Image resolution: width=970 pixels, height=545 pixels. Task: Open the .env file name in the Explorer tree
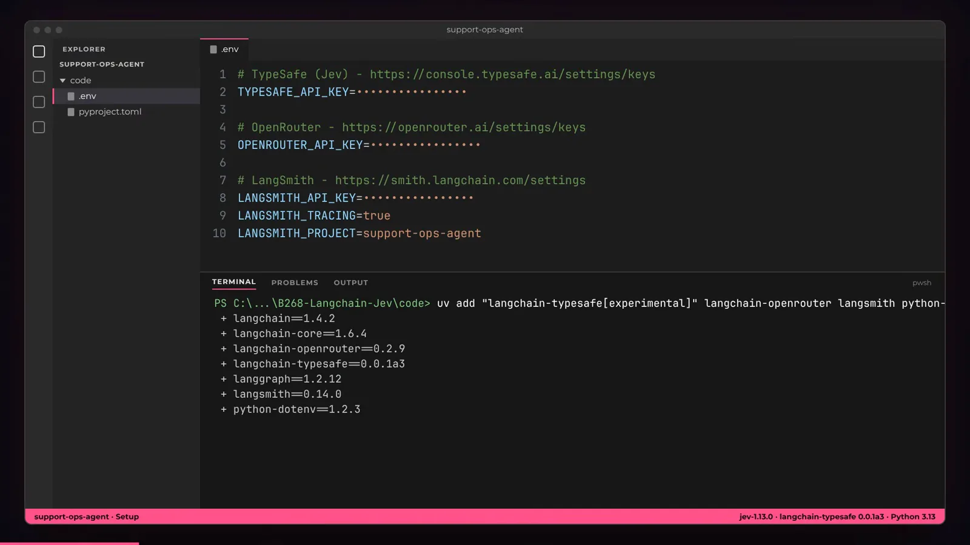(87, 96)
